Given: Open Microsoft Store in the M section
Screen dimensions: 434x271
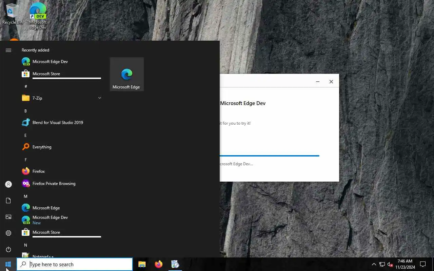Looking at the screenshot, I should pos(61,232).
